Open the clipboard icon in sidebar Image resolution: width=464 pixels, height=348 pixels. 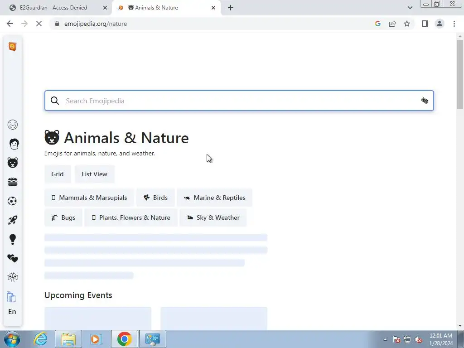11,296
